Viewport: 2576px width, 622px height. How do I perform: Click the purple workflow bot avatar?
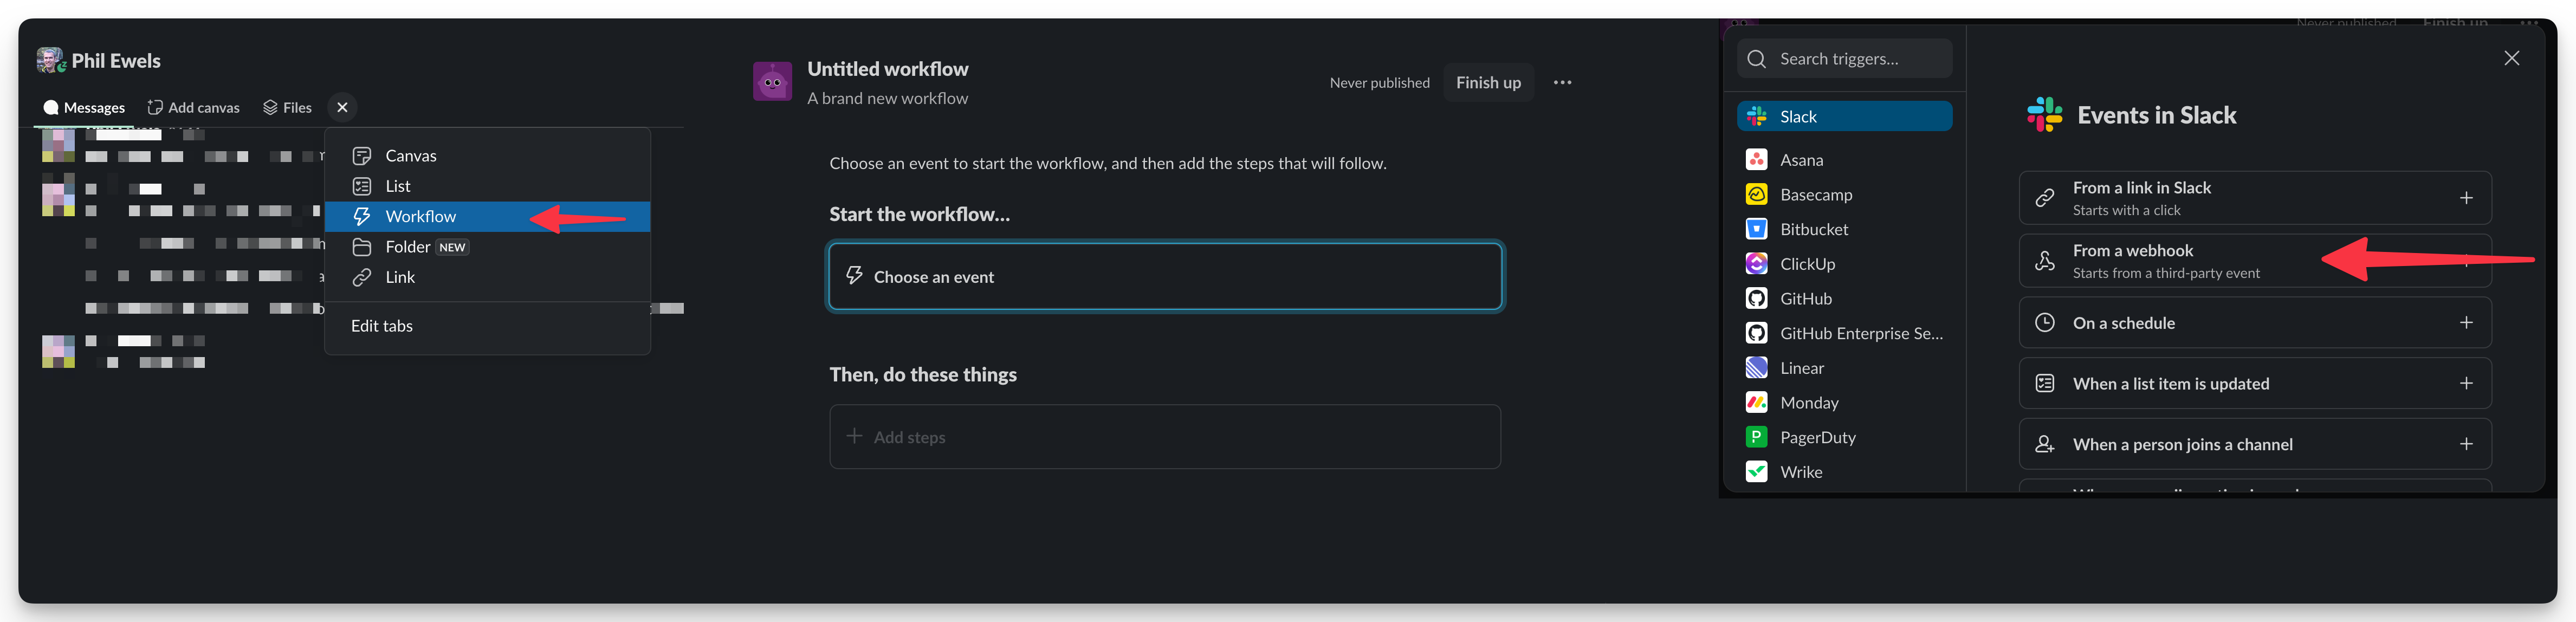click(772, 81)
